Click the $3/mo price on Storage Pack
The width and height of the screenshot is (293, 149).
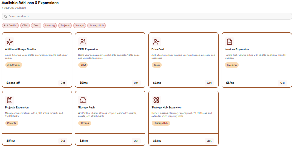84,140
